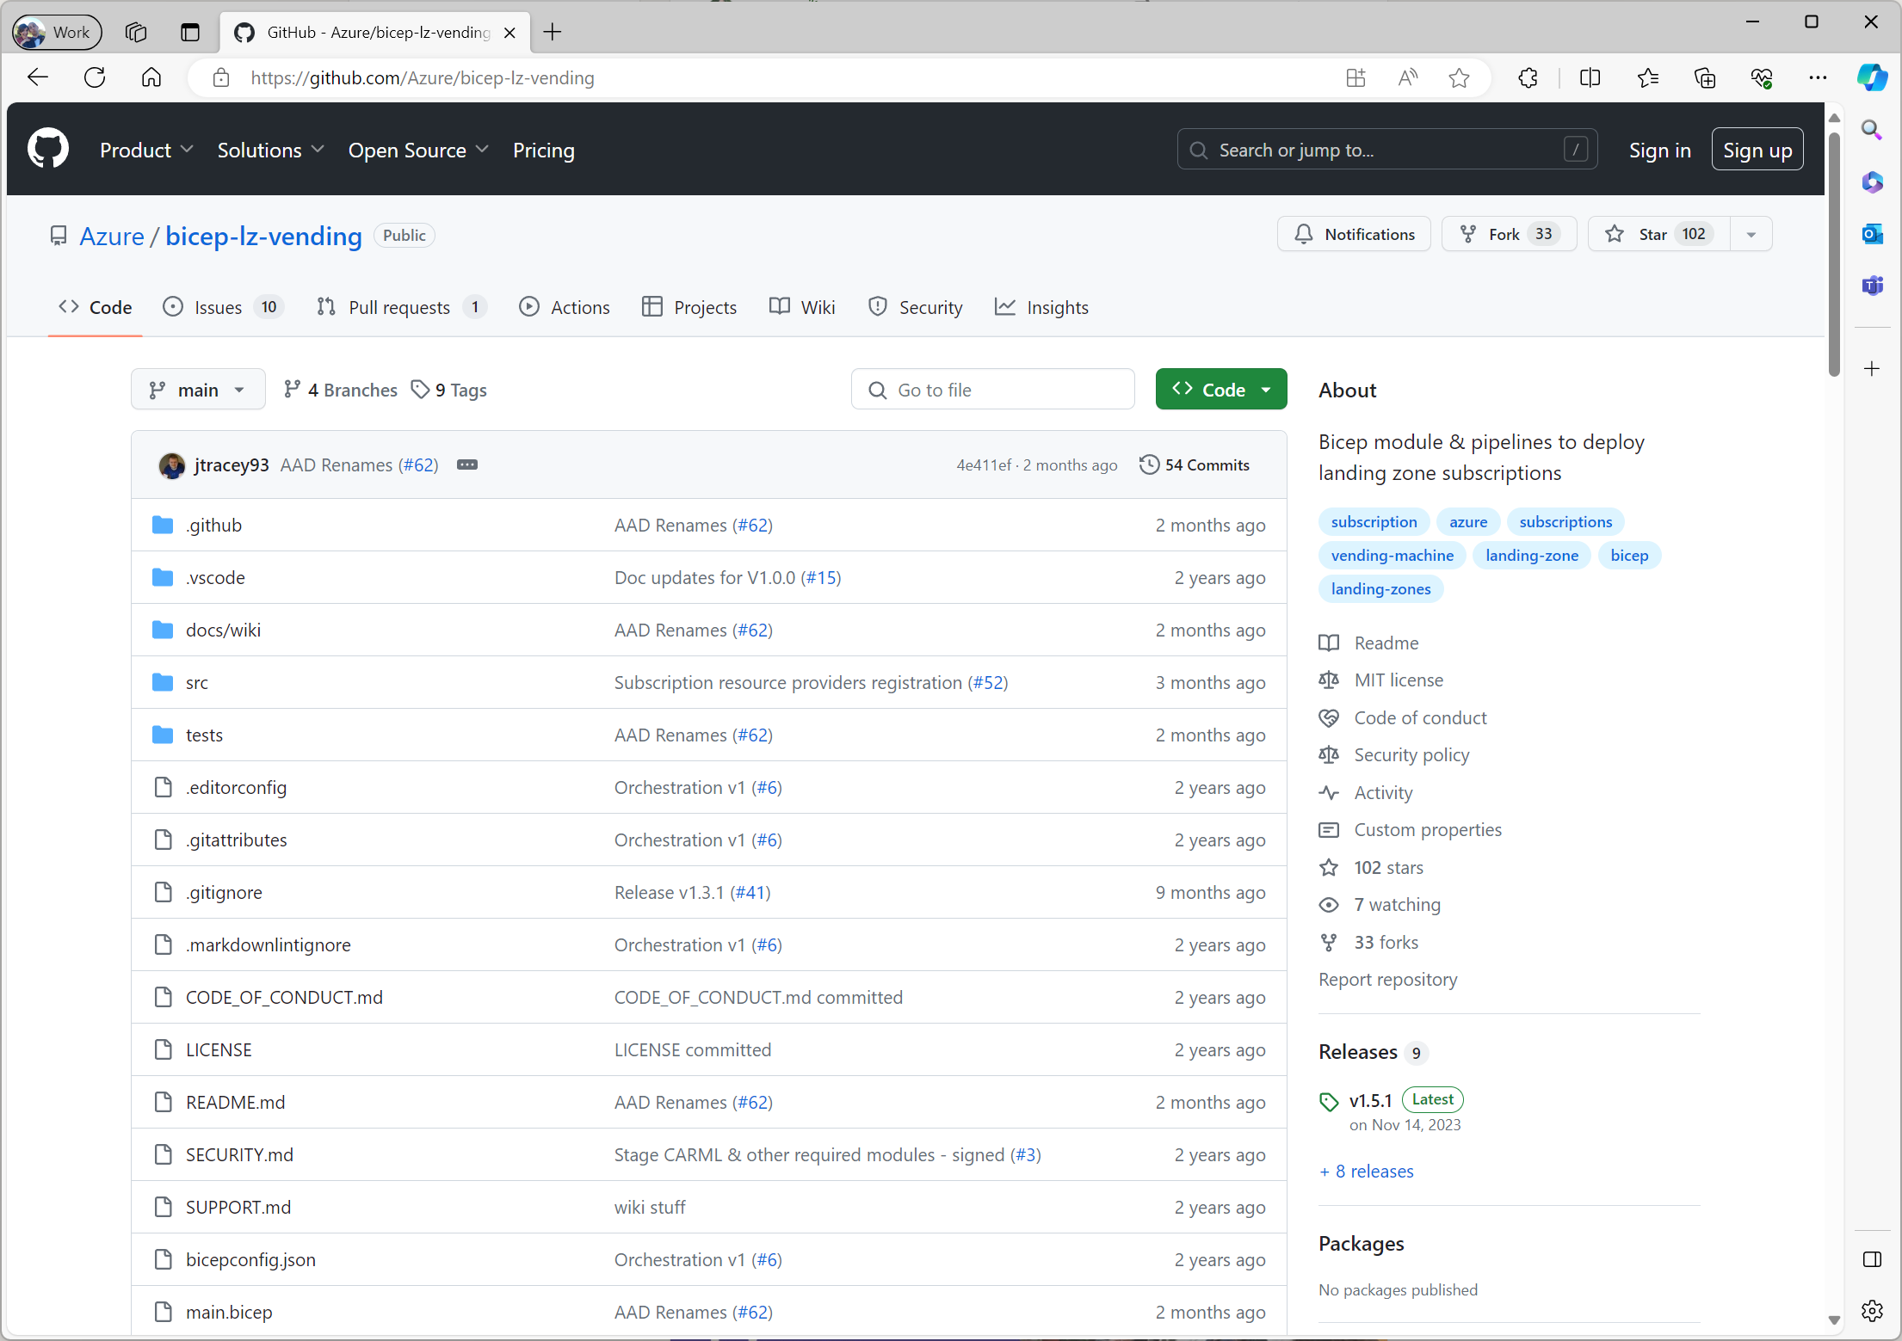Switch to the Issues tab
The image size is (1902, 1341).
pos(223,307)
